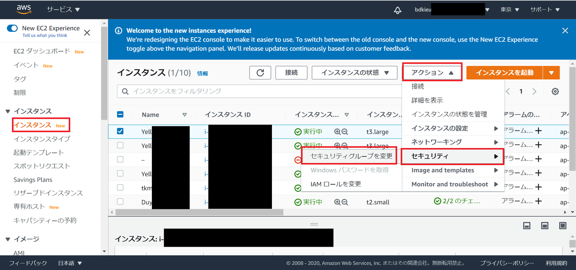This screenshot has width=576, height=270.
Task: Check the Duy instance row checkbox
Action: coord(120,201)
